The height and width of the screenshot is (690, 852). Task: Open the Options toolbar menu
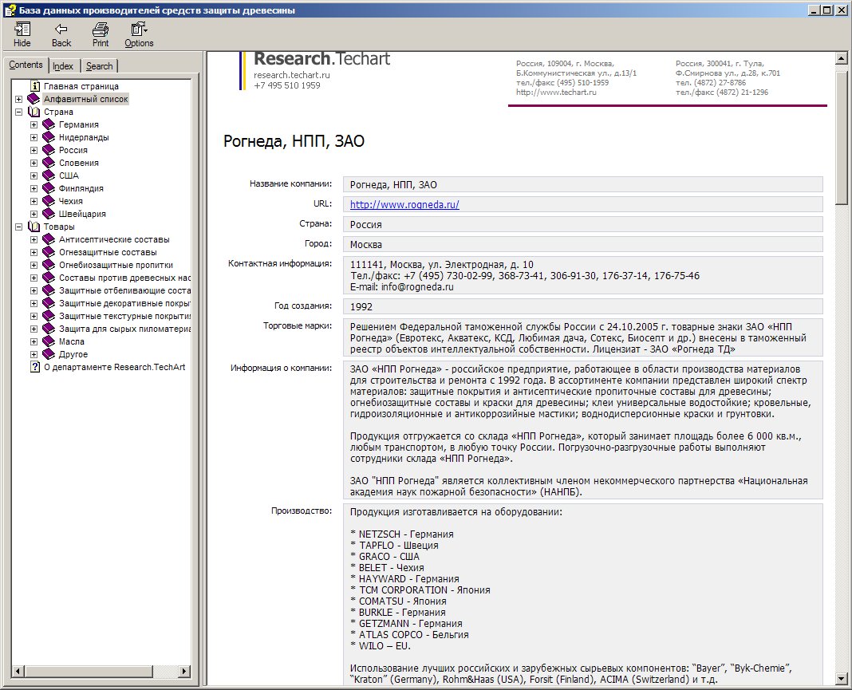click(x=139, y=35)
